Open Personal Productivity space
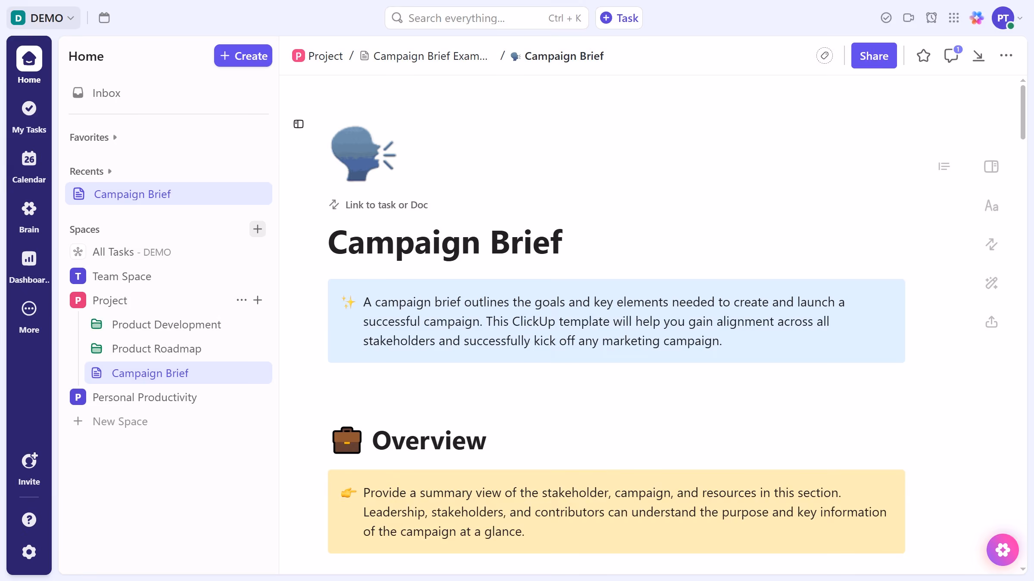Screen dimensions: 1034x581 coord(168,397)
